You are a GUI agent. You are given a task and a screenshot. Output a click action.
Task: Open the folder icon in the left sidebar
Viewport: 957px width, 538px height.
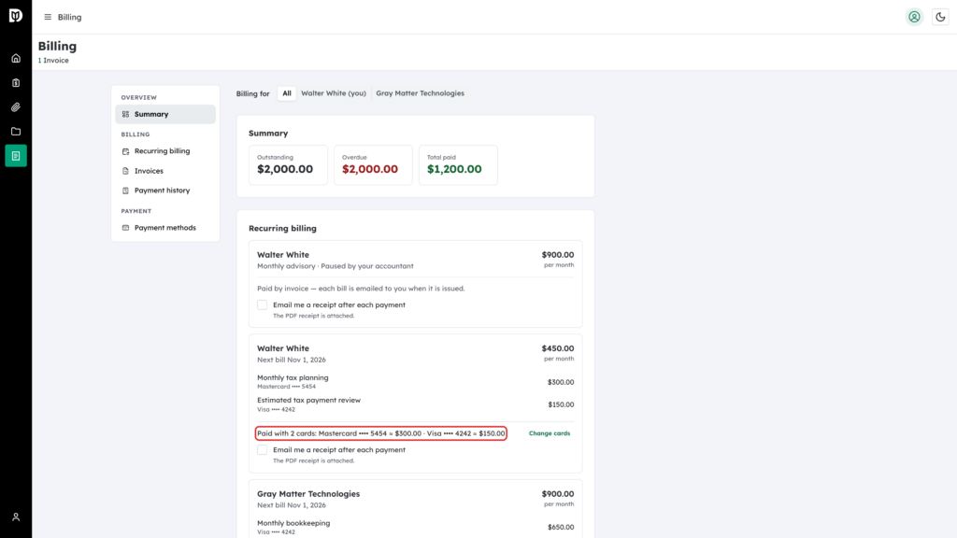pos(16,132)
